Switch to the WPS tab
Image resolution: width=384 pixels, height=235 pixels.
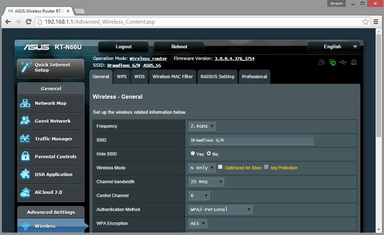[121, 76]
